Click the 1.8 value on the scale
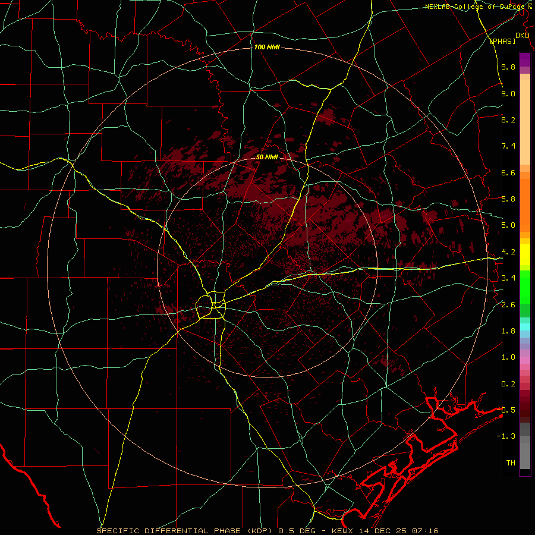 click(x=508, y=331)
